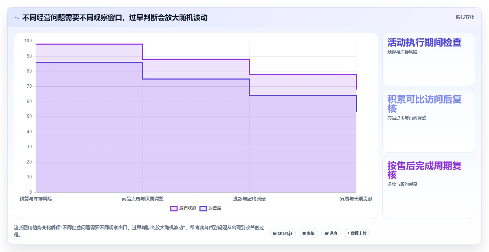The image size is (489, 252).
Task: Click x-axis label 商品点击与页面调整
Action: [143, 199]
